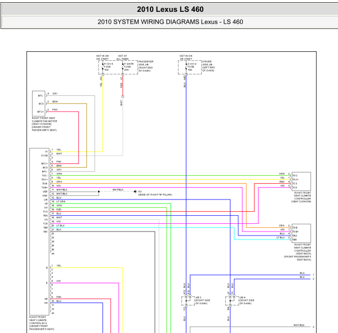
Task: Click the "J/B 3 (RIGHT SIDE OF DASH)" label
Action: (203, 300)
